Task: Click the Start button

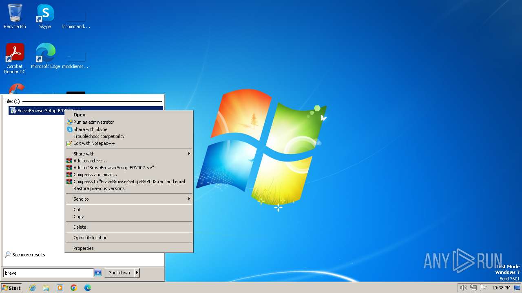Action: 11,288
